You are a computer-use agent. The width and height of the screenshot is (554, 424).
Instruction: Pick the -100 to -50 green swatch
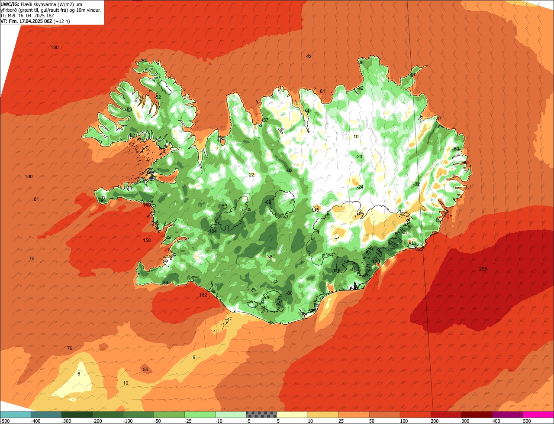click(x=138, y=414)
